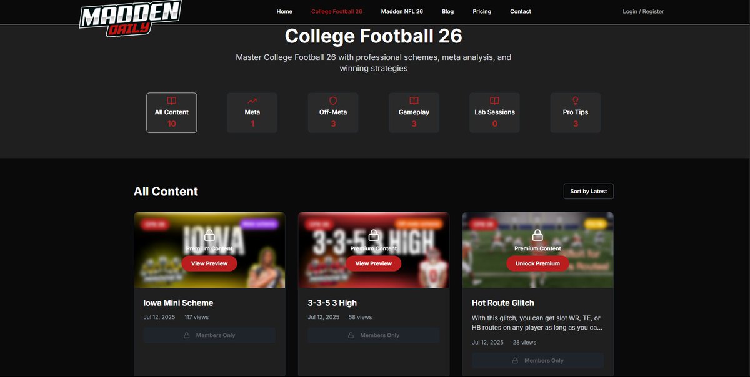Click the Lab Sessions book icon

(494, 100)
